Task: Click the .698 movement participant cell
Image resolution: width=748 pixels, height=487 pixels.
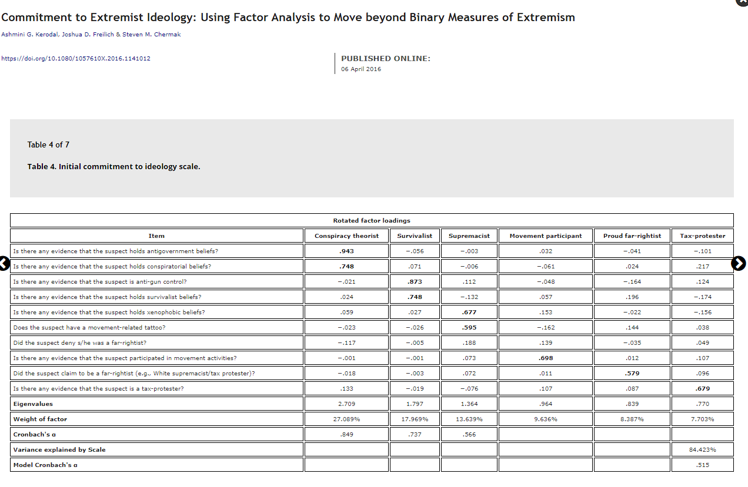Action: point(546,358)
